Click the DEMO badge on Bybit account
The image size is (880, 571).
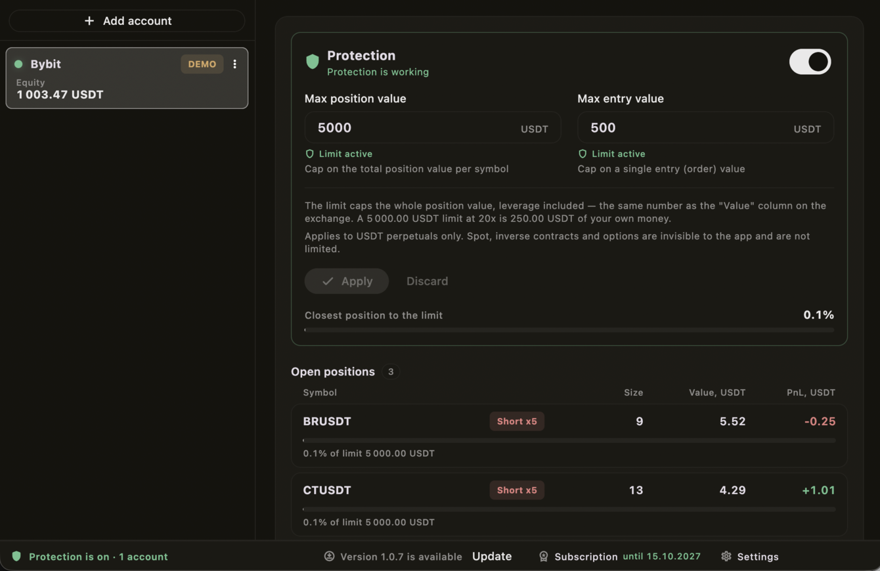[202, 64]
